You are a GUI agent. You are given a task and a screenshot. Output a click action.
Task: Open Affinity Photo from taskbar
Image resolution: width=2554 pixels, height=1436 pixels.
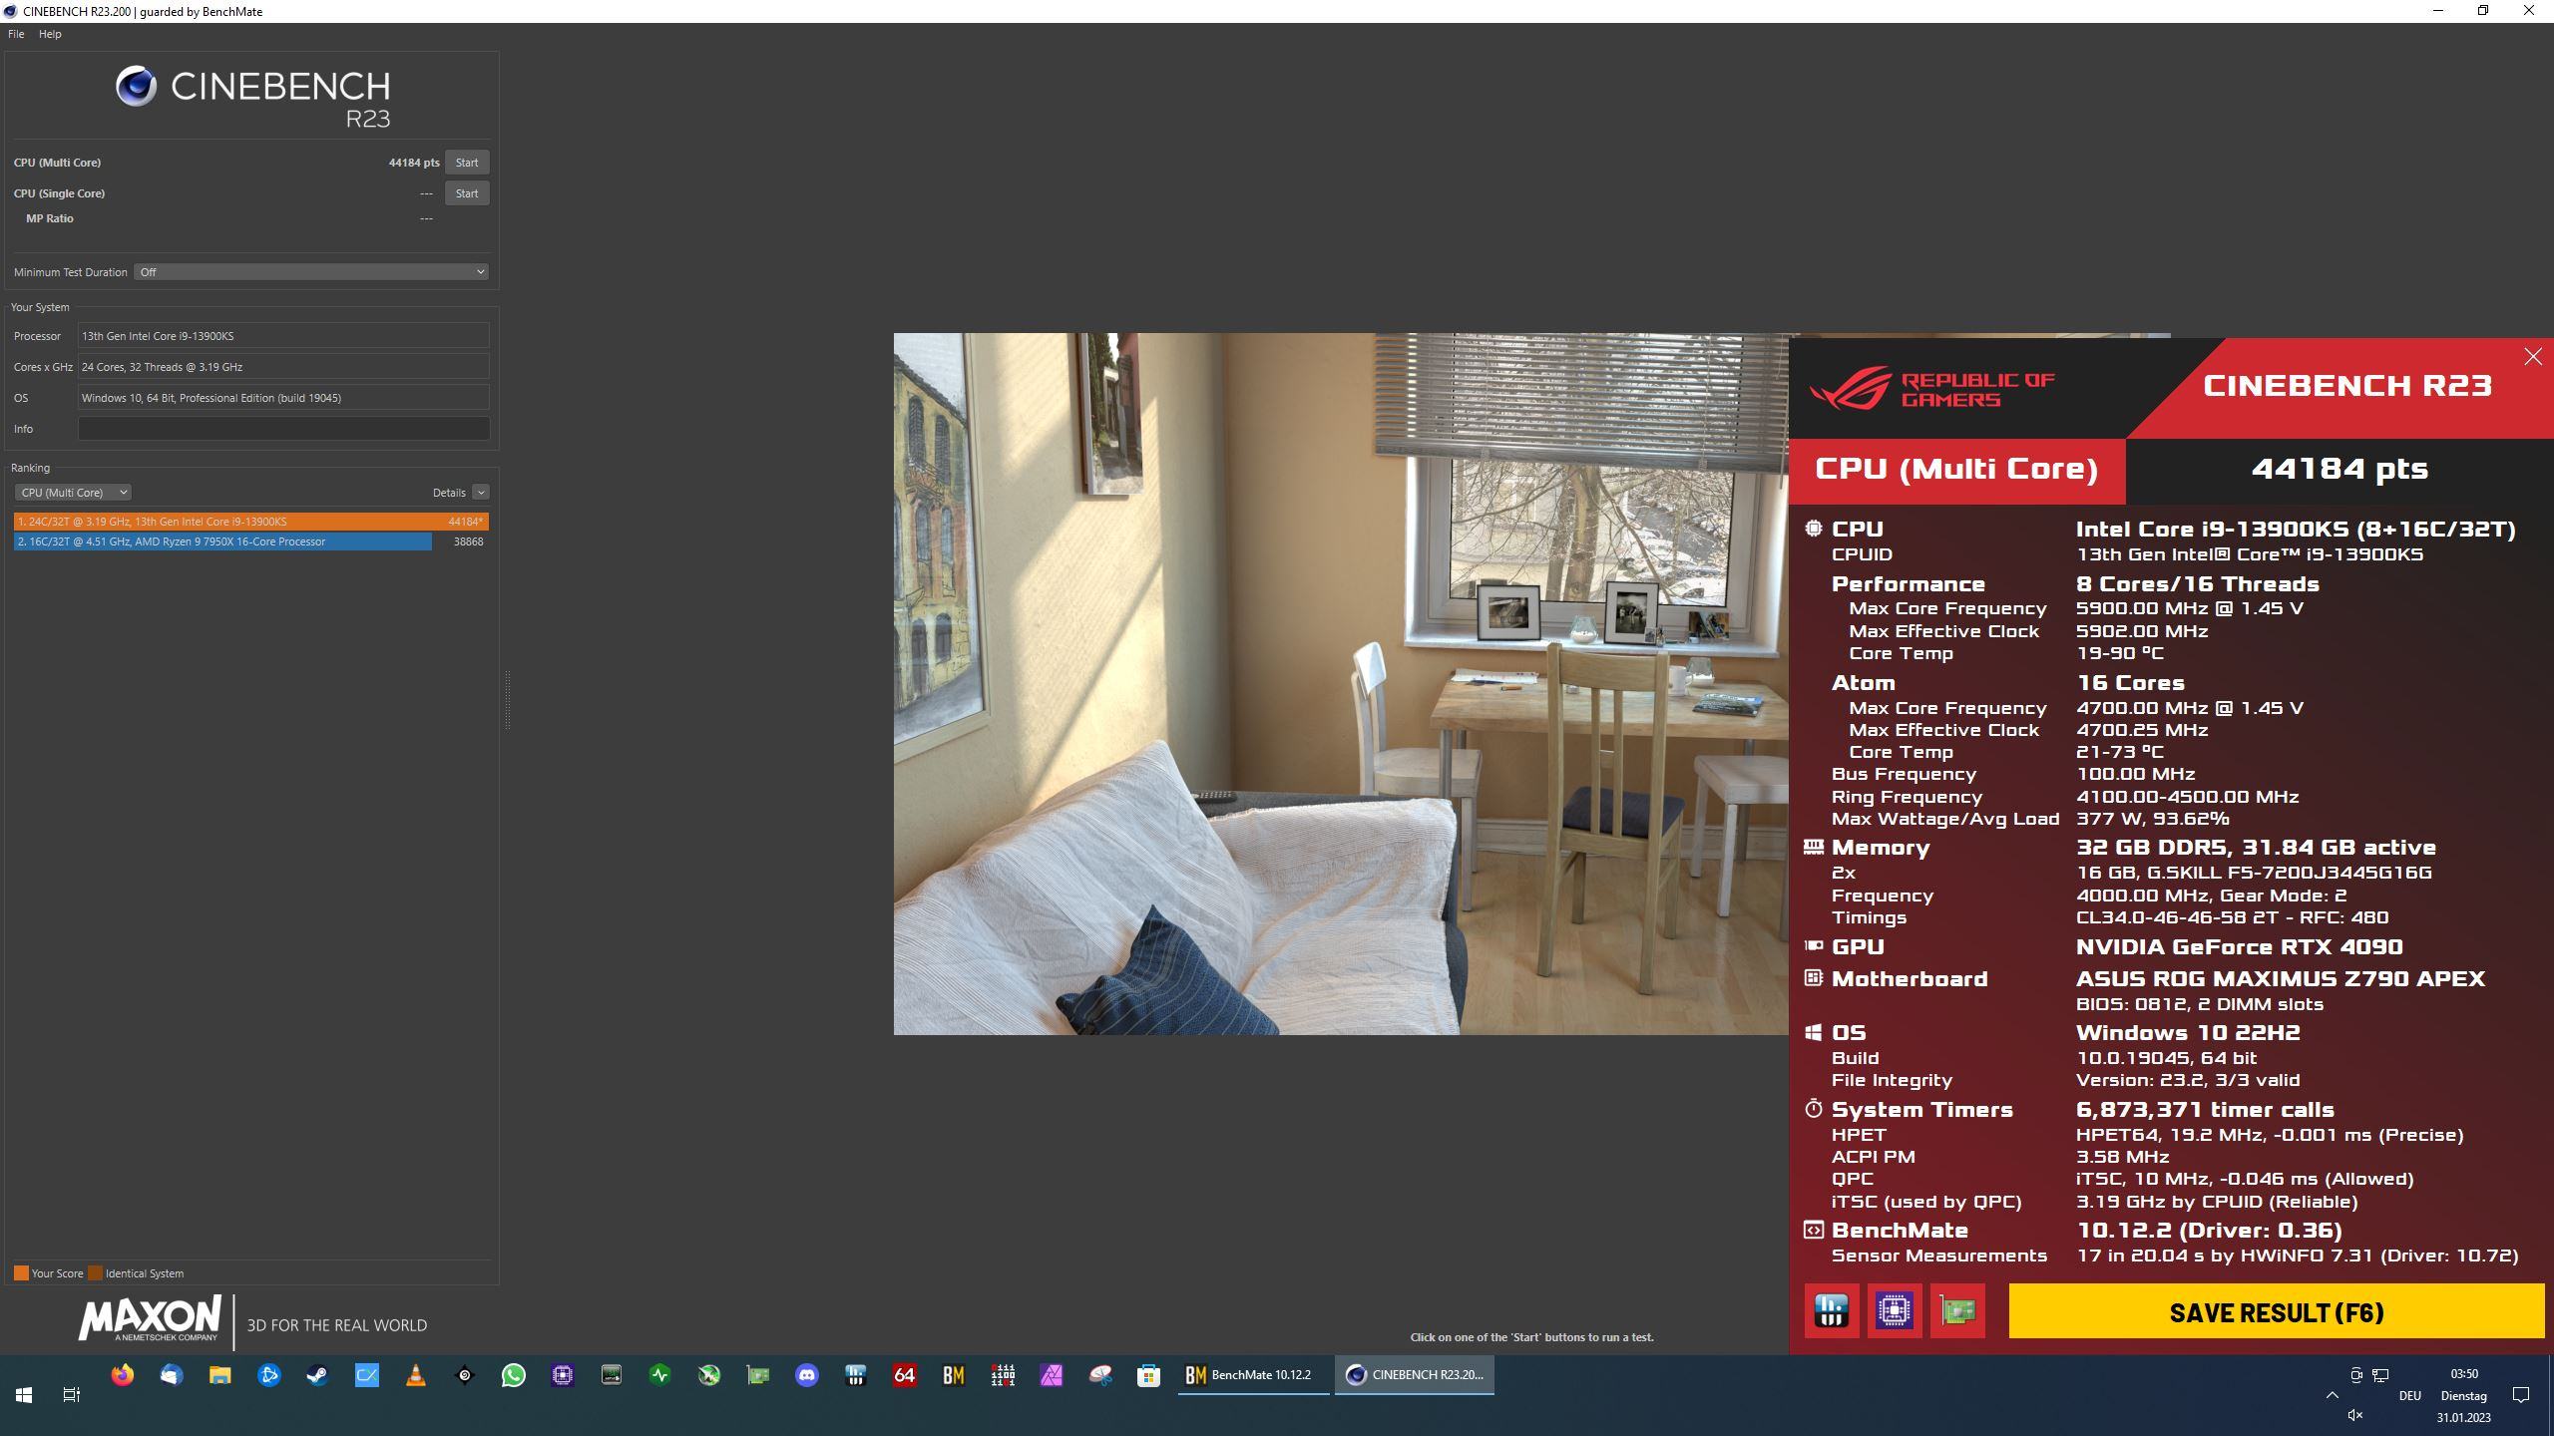[x=1052, y=1376]
